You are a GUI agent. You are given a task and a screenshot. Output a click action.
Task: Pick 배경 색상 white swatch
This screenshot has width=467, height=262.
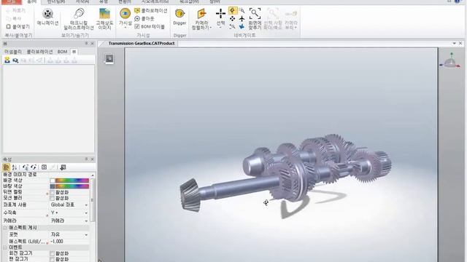[53, 180]
